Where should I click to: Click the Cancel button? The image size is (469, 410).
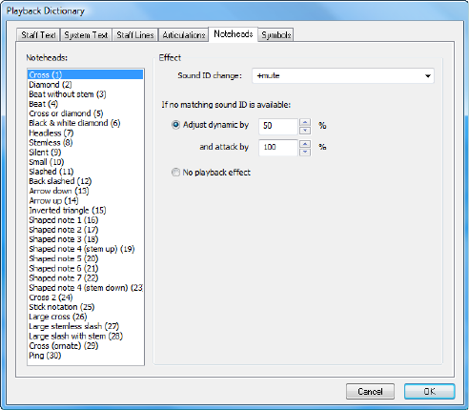tap(370, 391)
